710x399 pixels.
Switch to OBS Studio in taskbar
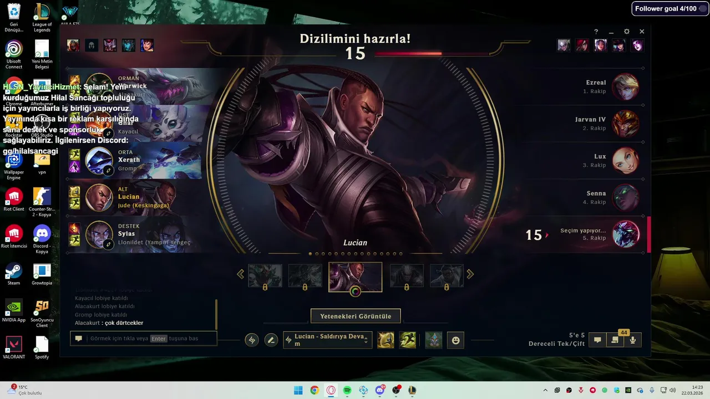[x=396, y=390]
